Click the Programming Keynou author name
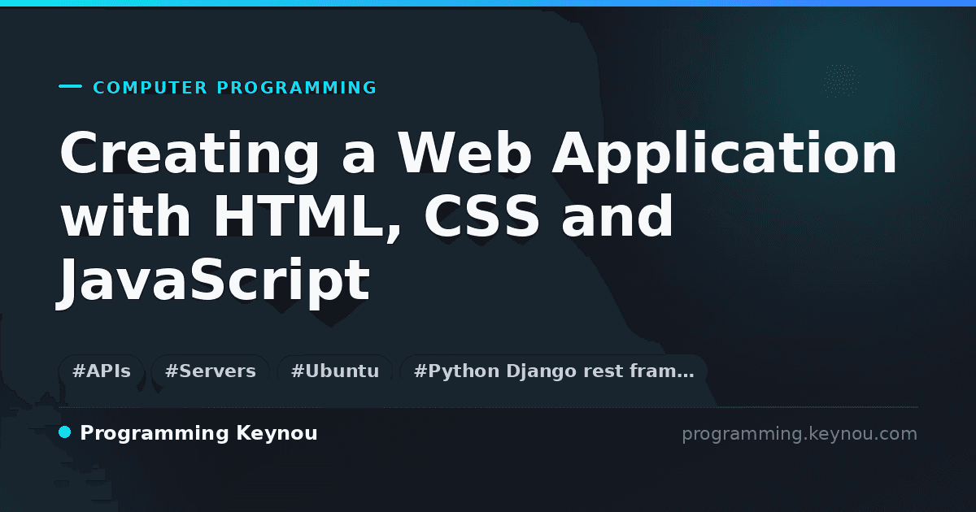The image size is (976, 512). (198, 433)
